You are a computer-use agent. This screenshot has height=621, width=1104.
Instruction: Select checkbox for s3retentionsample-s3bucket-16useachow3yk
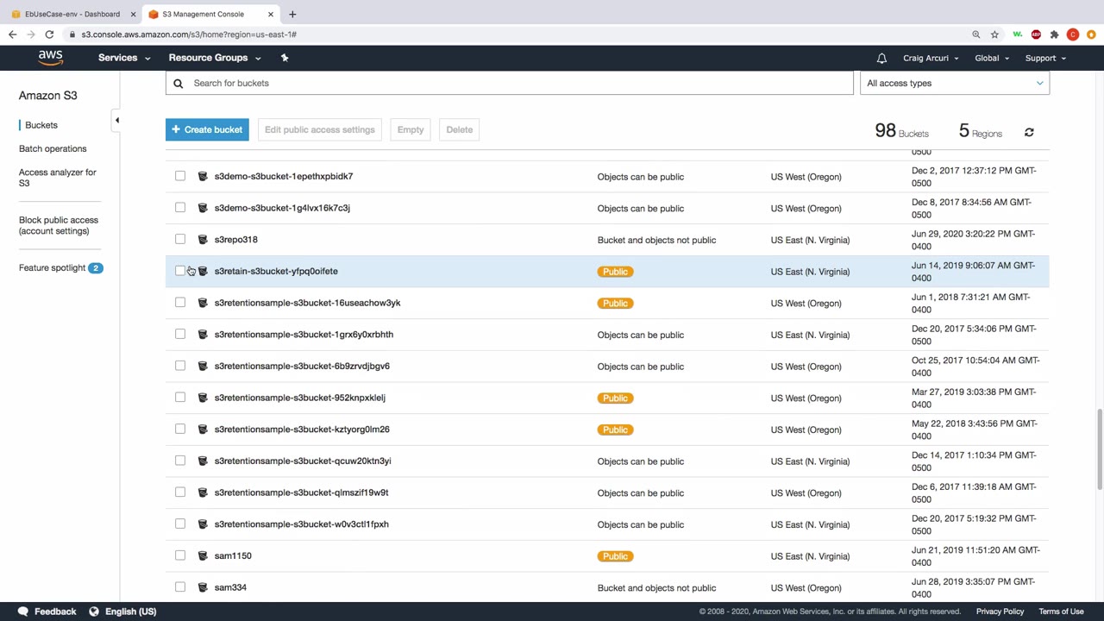click(x=180, y=303)
